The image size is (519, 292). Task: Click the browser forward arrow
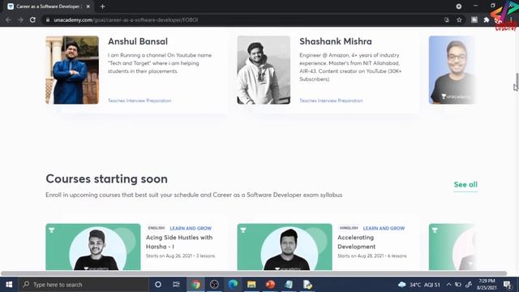tap(20, 19)
